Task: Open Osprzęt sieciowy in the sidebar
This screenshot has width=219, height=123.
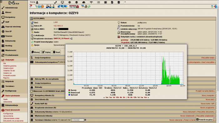Action: [14, 27]
